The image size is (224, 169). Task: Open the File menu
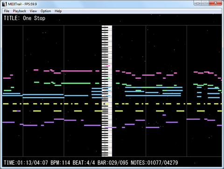(7, 11)
